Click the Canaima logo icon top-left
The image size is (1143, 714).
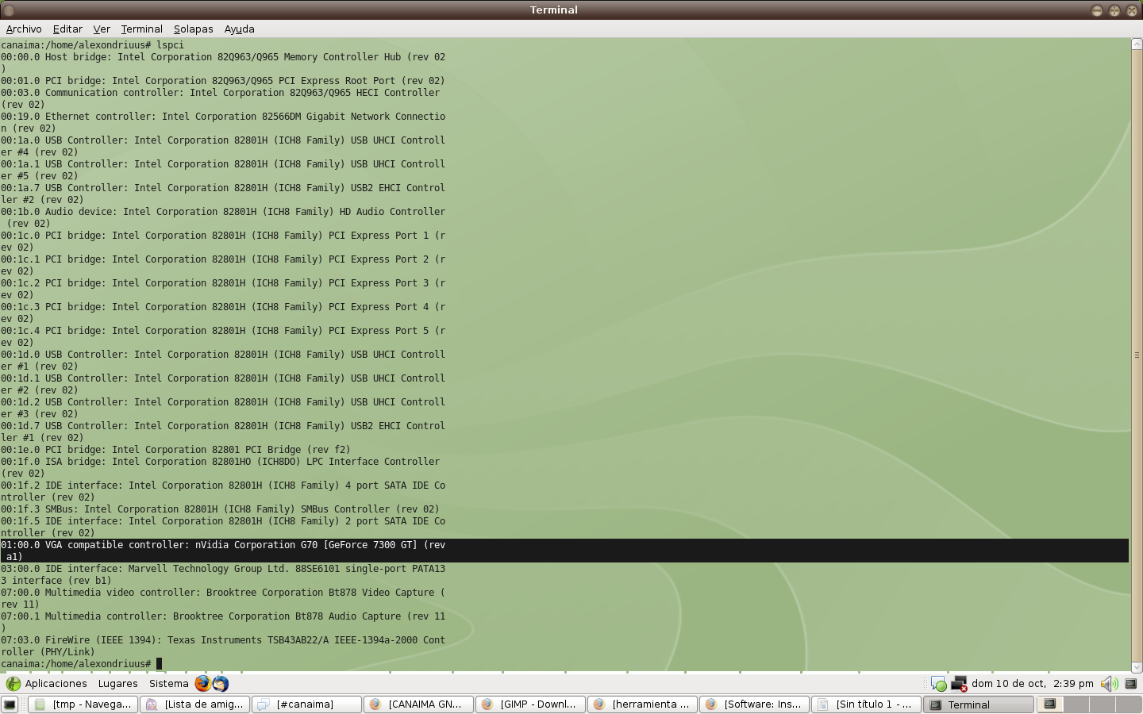13,683
